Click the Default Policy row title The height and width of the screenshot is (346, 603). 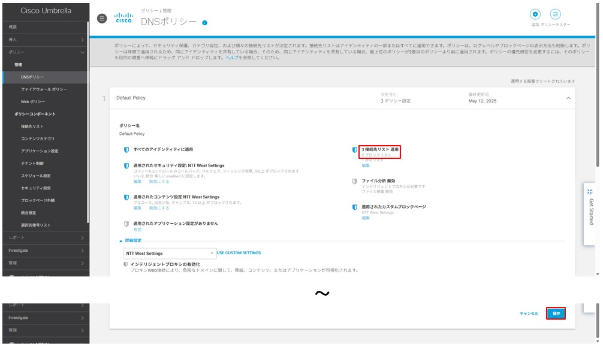[131, 98]
